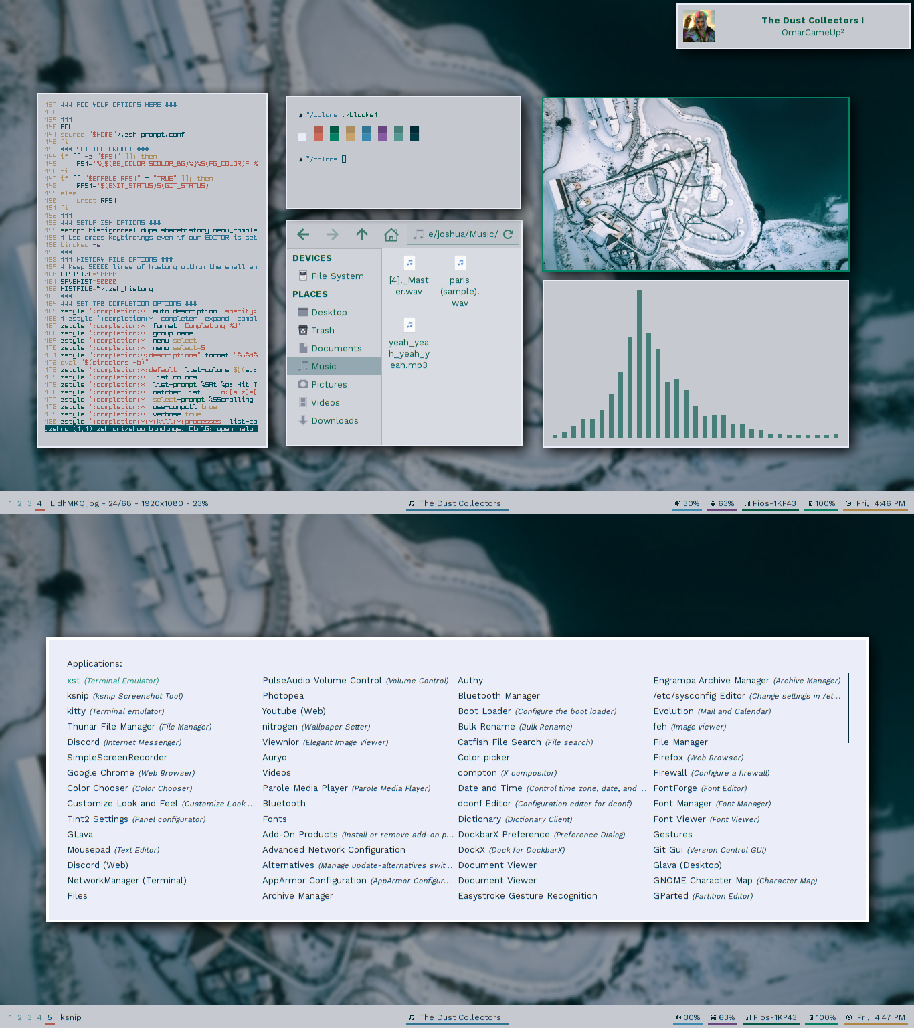Click the green color block in terminal

(334, 133)
